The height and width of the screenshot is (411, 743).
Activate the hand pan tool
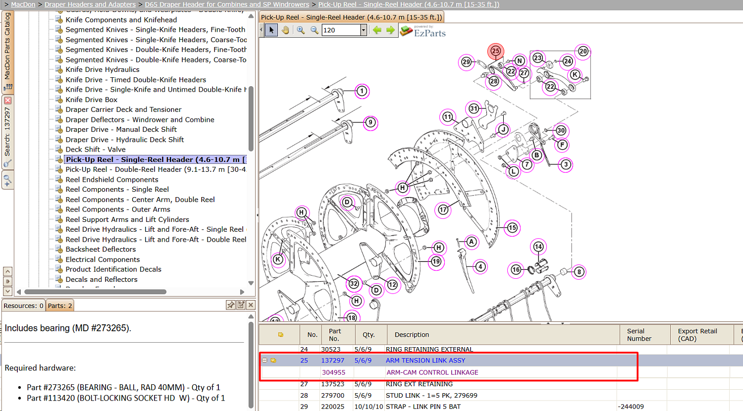(x=286, y=30)
